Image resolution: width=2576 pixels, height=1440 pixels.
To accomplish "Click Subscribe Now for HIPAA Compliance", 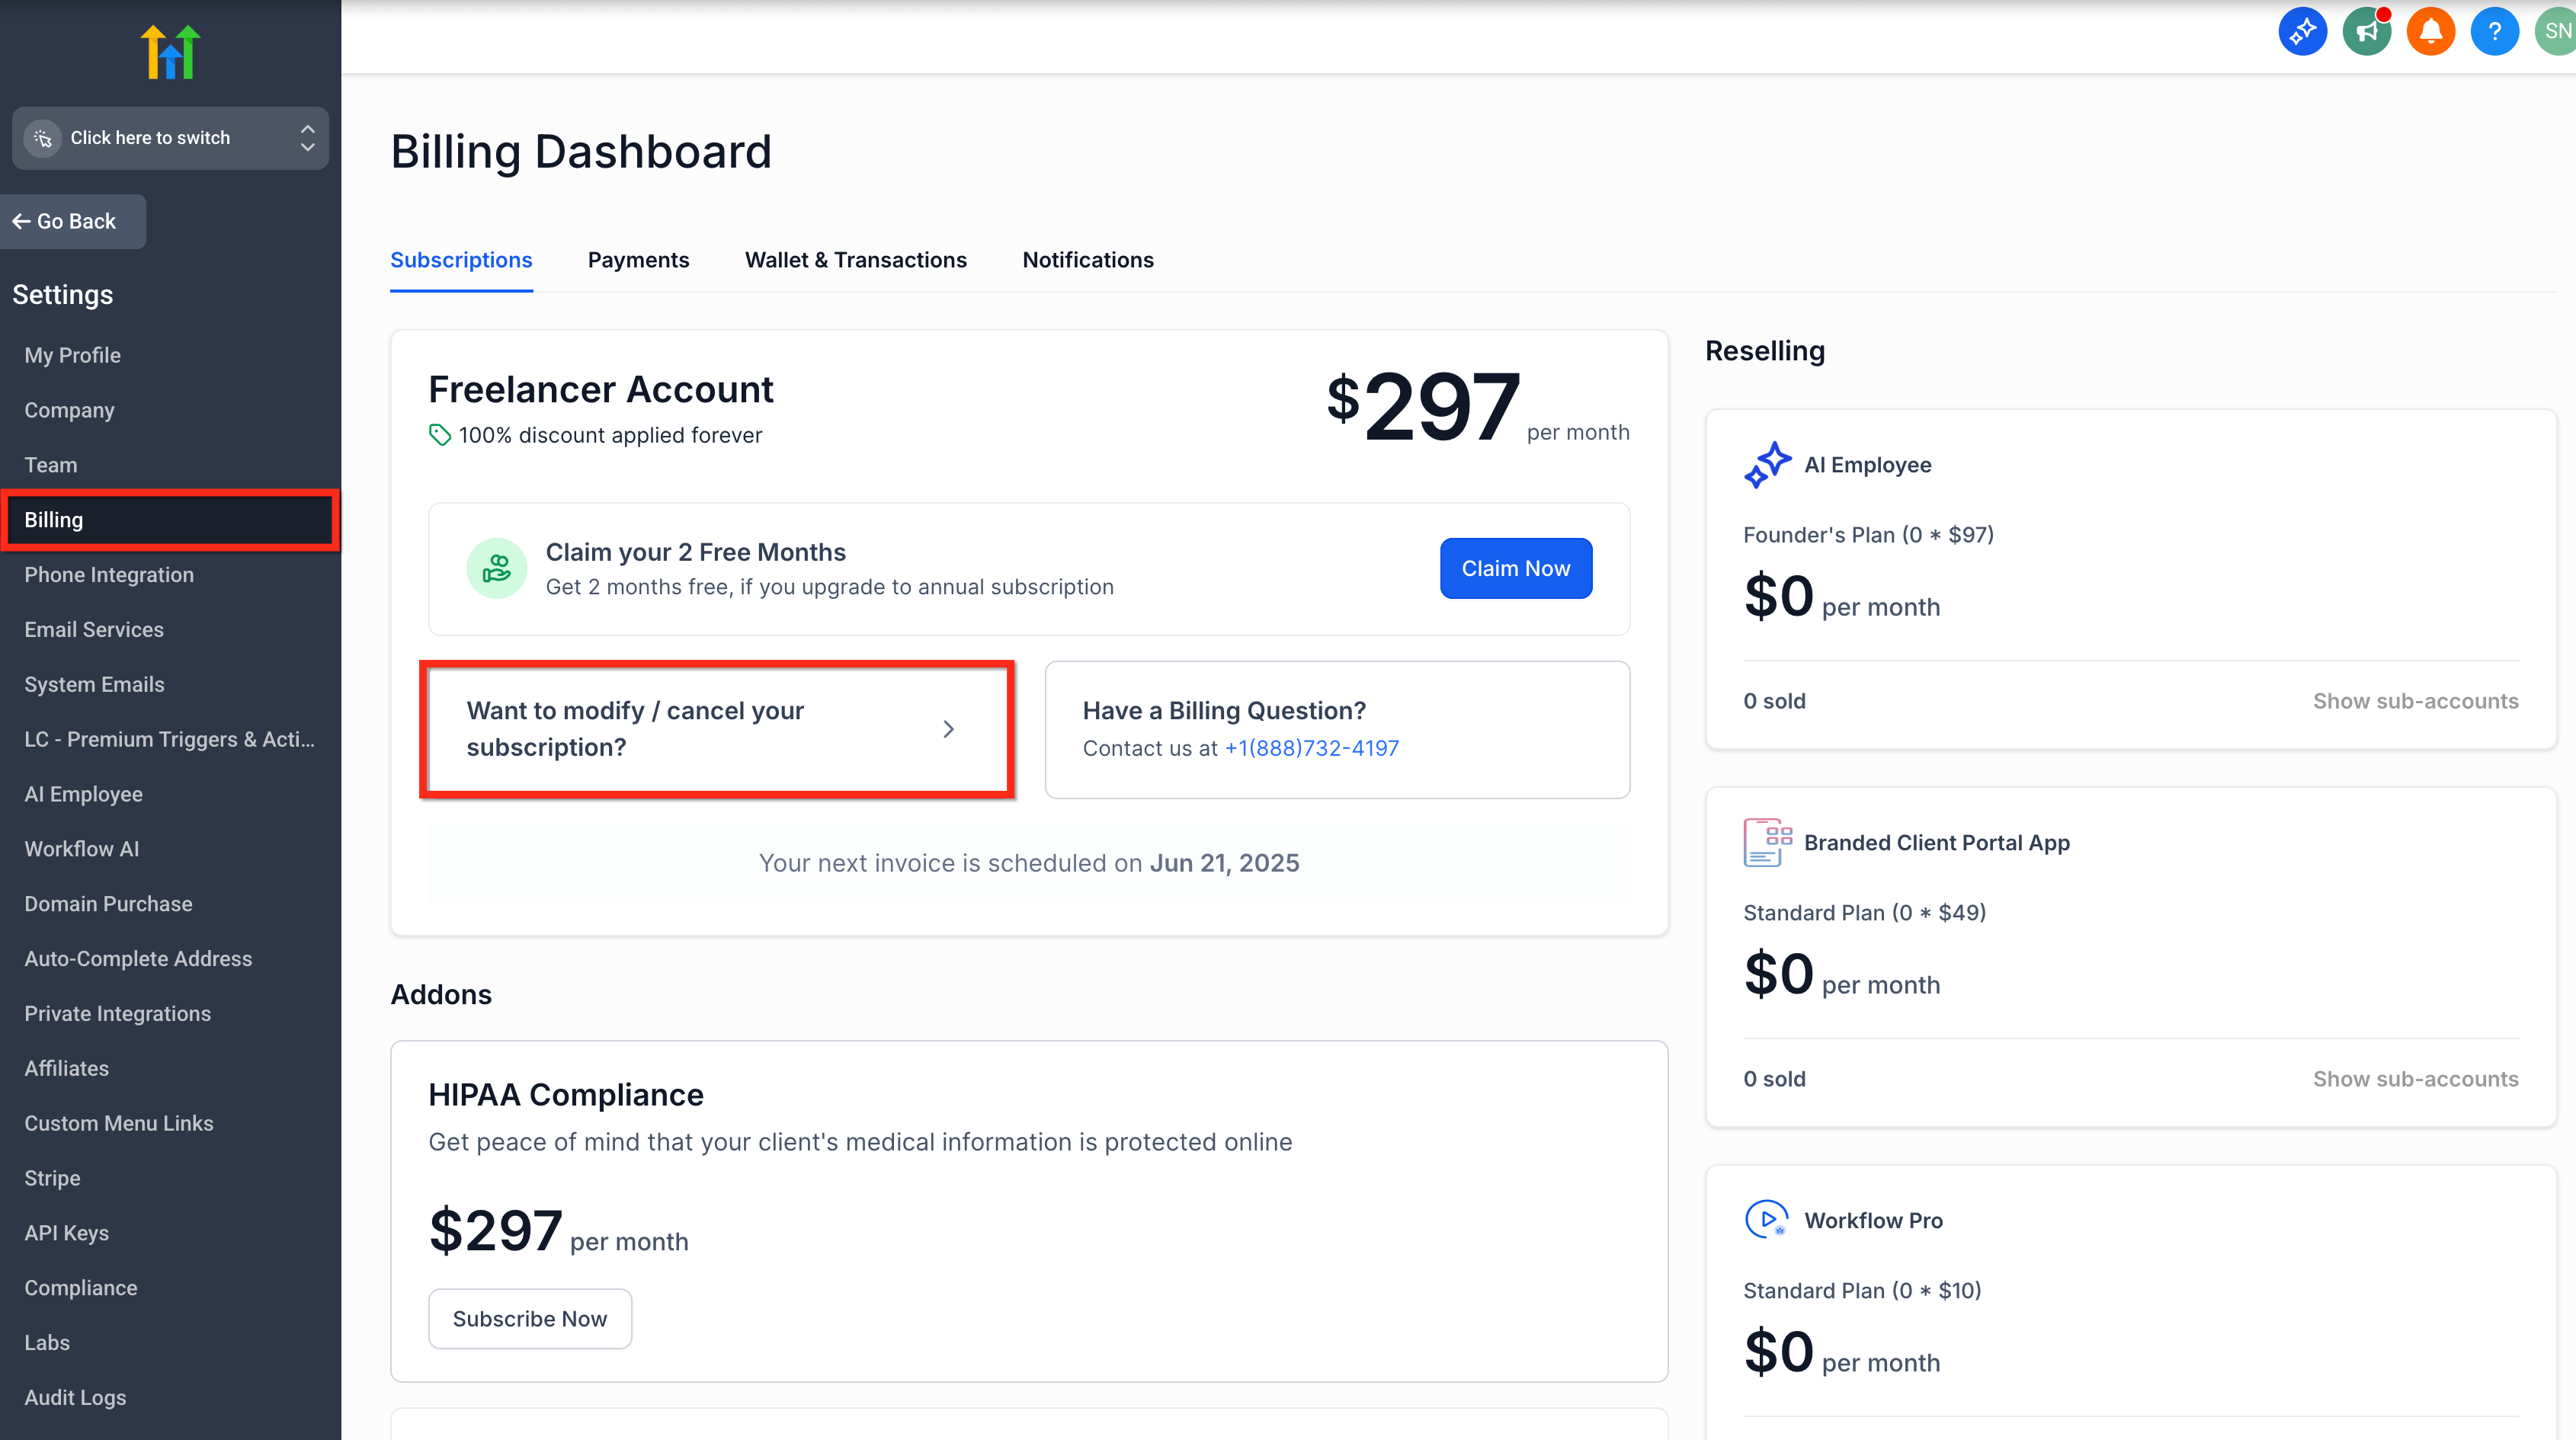I will [529, 1318].
